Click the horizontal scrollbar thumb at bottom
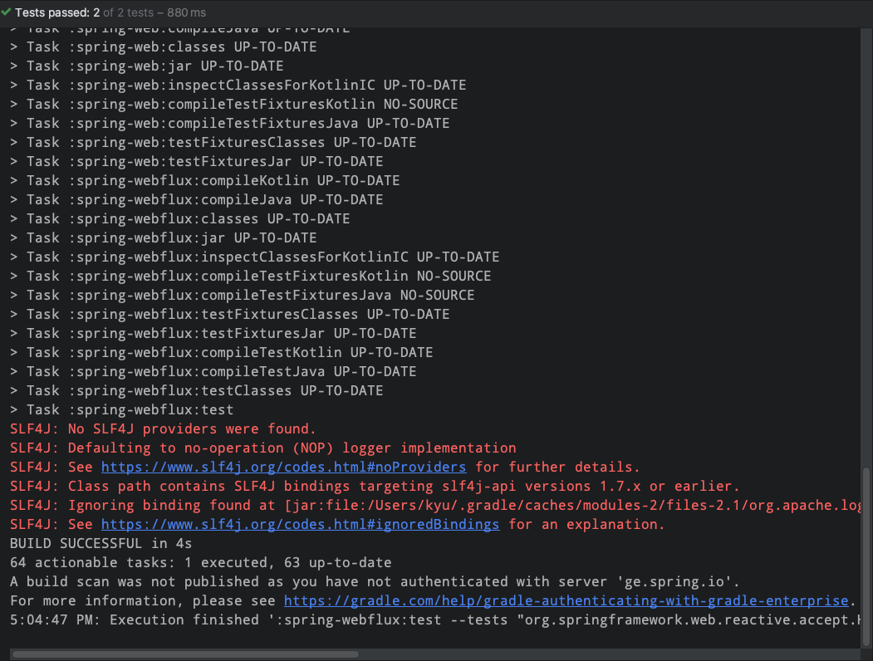The image size is (873, 661). pyautogui.click(x=185, y=654)
